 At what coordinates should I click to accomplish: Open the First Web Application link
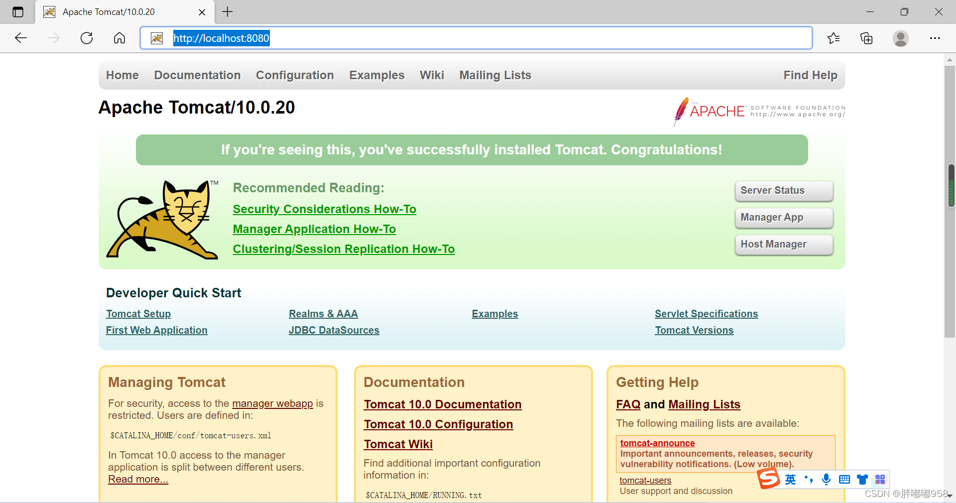[157, 330]
